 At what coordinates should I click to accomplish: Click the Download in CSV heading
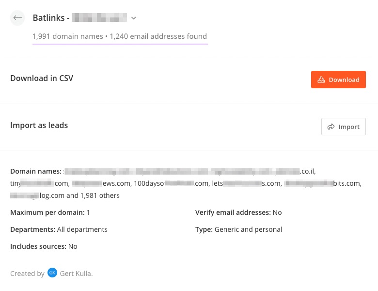click(x=42, y=78)
